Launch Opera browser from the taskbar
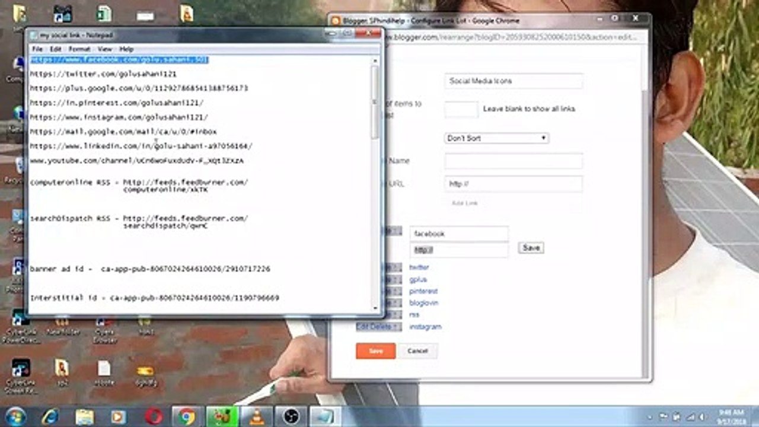The height and width of the screenshot is (427, 759). 154,416
